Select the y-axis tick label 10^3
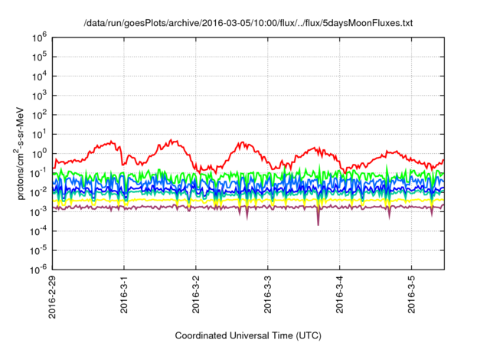Image resolution: width=490 pixels, height=343 pixels. (39, 96)
